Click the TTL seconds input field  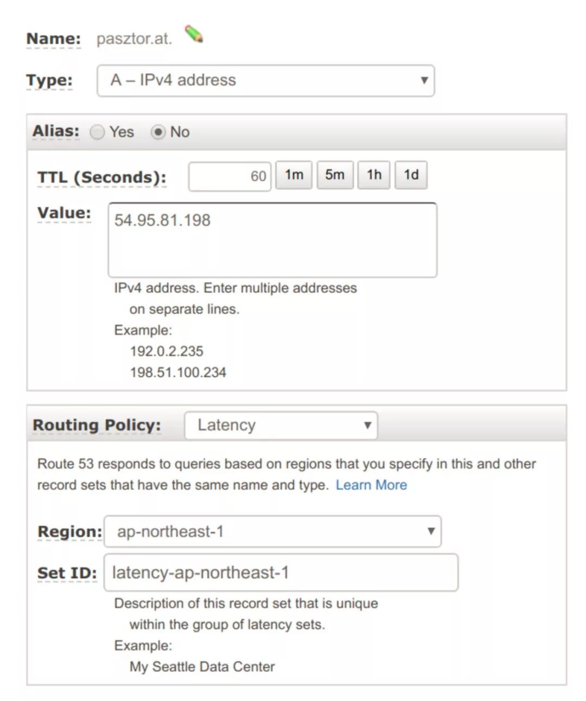[230, 176]
